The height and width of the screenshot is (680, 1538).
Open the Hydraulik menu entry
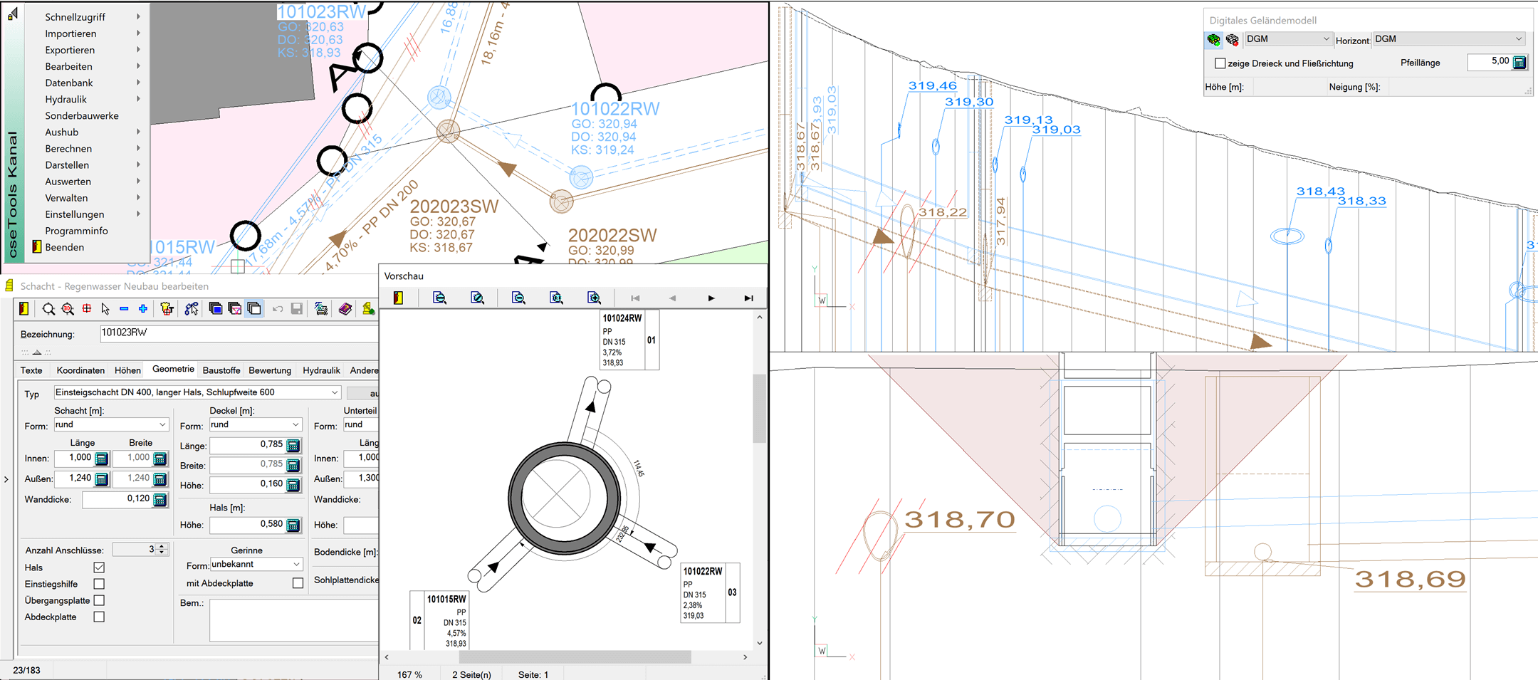(x=66, y=99)
